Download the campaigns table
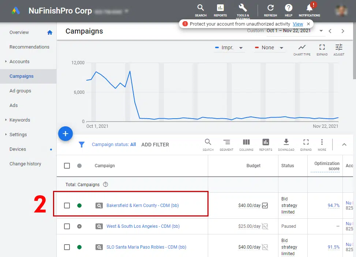Image resolution: width=356 pixels, height=257 pixels. 286,145
